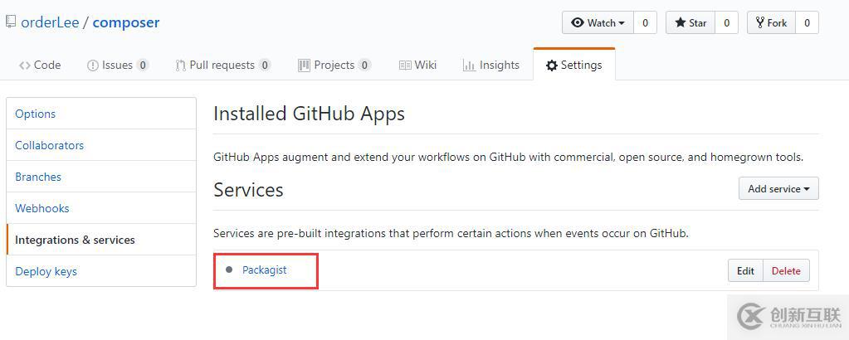
Task: Open the orderLee user profile link
Action: pyautogui.click(x=50, y=22)
